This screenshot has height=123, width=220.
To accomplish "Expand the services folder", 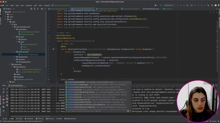I will pyautogui.click(x=14, y=59).
